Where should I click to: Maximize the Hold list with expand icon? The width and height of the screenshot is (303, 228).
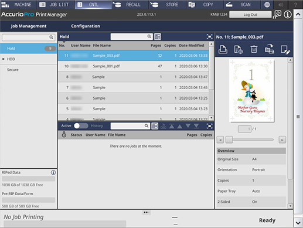point(209,36)
